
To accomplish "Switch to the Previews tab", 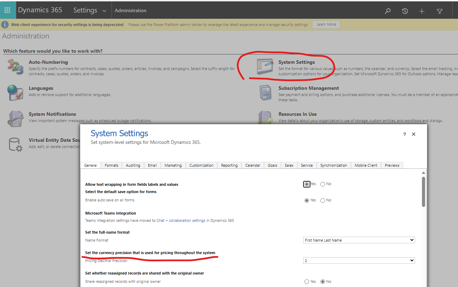I will pyautogui.click(x=392, y=165).
